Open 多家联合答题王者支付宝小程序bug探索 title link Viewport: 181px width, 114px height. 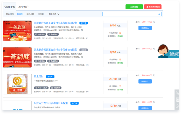click(55, 23)
